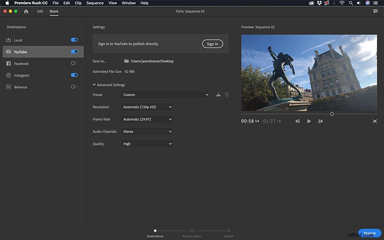Step back one frame in preview
Viewport: 384px width, 240px height.
tap(297, 121)
